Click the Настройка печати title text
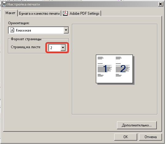The image size is (166, 144). (x=24, y=4)
